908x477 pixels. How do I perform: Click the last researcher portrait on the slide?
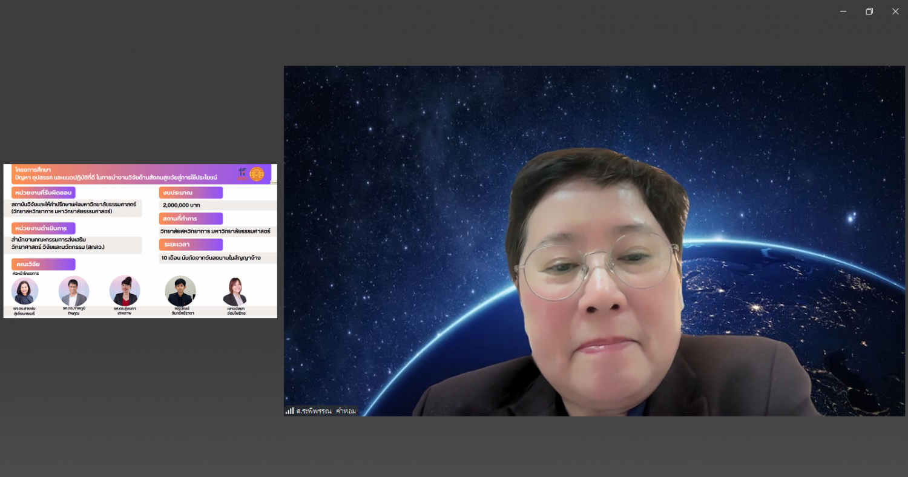click(x=235, y=292)
